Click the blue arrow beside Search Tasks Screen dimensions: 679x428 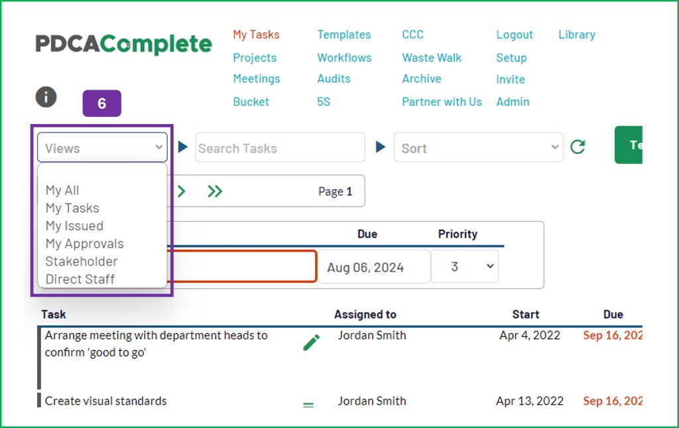click(x=380, y=147)
